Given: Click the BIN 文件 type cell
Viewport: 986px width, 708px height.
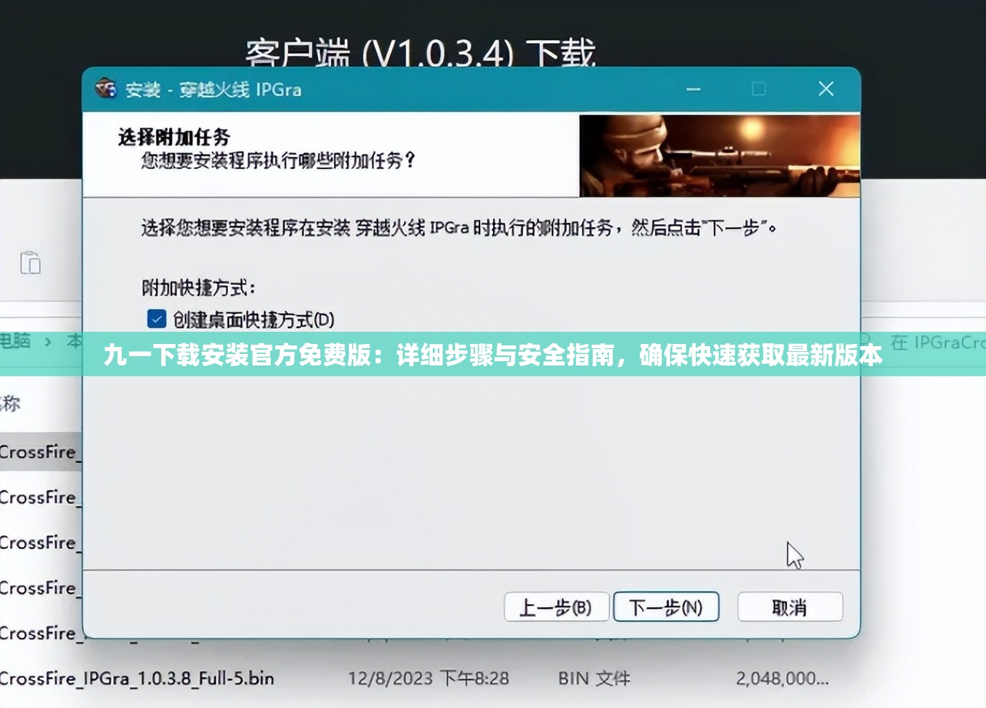Looking at the screenshot, I should 594,678.
